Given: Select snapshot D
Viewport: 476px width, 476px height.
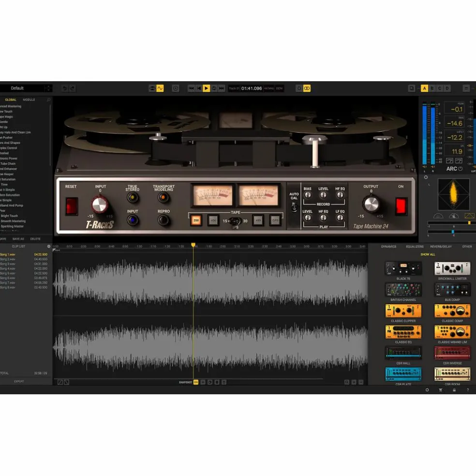Looking at the screenshot, I should pos(447,89).
